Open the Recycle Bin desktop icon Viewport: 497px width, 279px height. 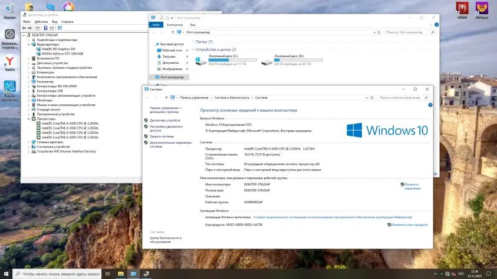pyautogui.click(x=10, y=7)
